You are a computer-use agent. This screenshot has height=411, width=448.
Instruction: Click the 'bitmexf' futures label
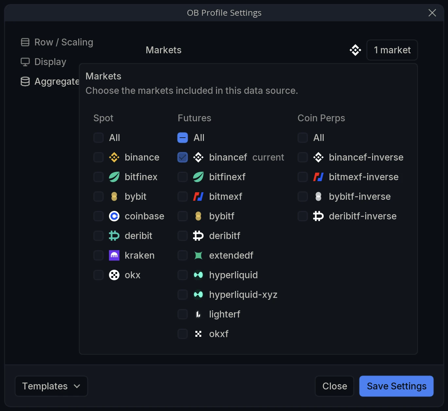tap(226, 197)
